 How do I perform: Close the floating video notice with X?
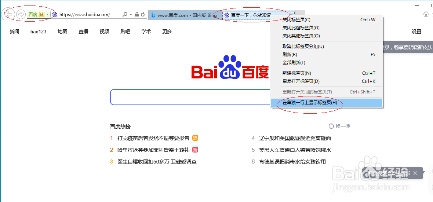click(x=415, y=173)
